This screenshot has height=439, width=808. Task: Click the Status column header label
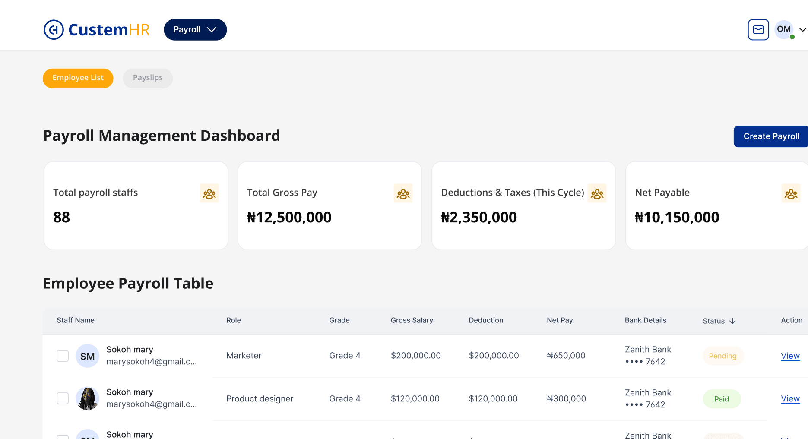point(714,321)
